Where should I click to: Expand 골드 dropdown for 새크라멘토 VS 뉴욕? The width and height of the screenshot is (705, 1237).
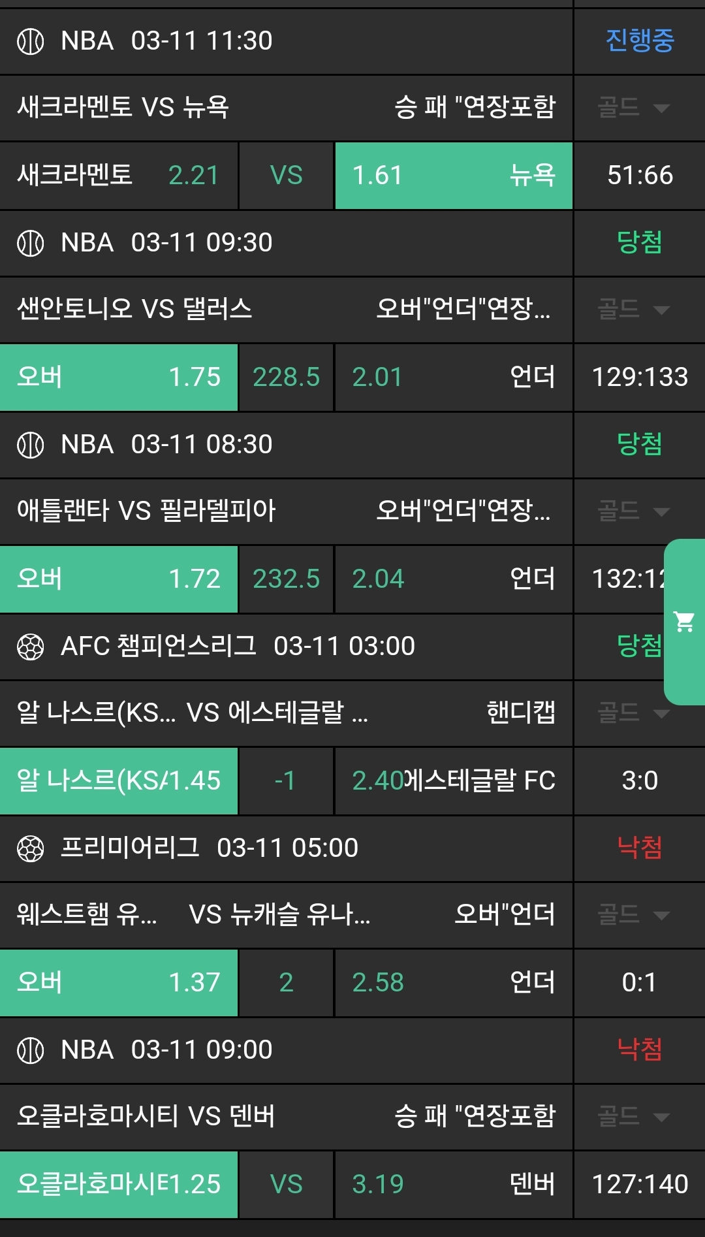tap(634, 108)
